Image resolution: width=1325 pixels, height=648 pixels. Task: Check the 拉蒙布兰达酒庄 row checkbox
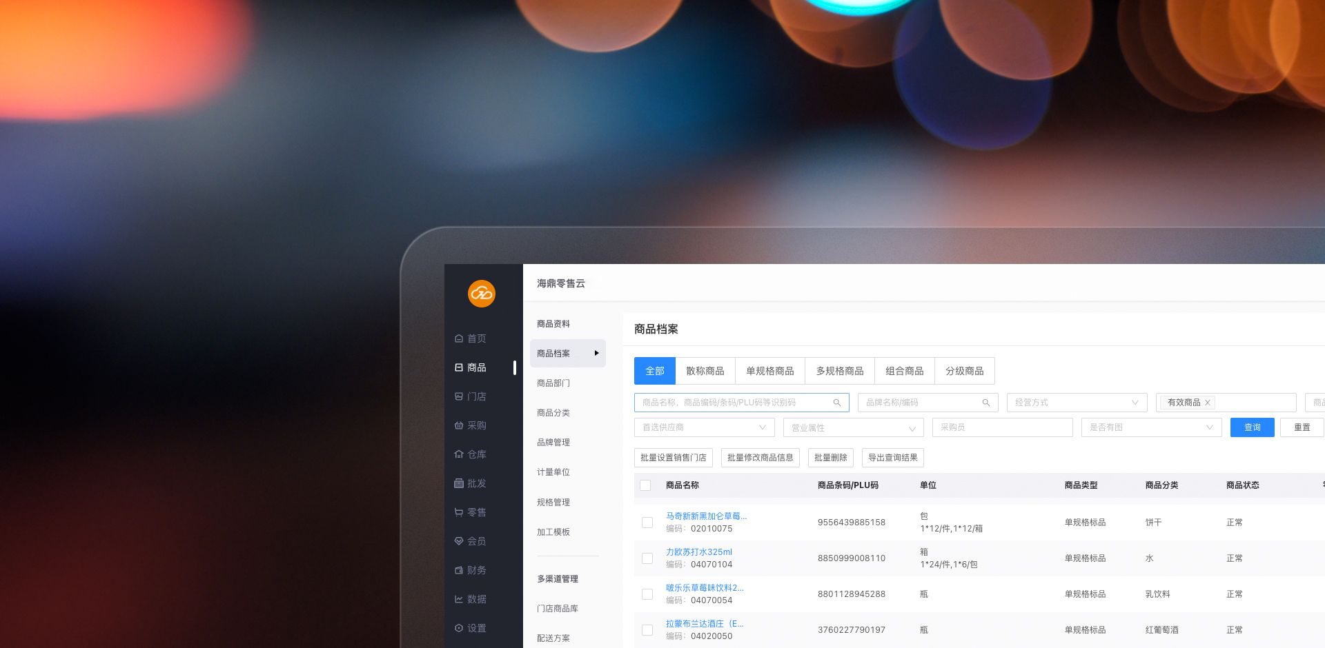(x=647, y=630)
